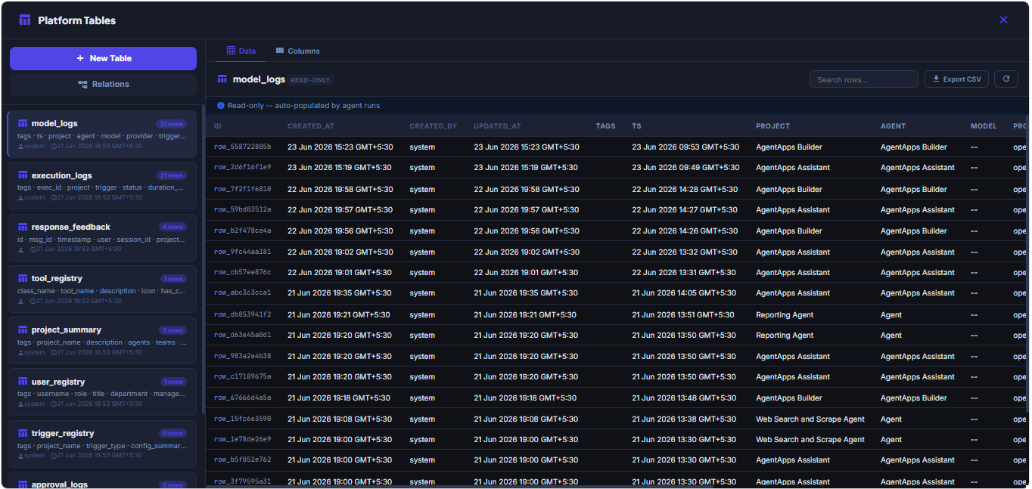Viewport: 1032px width, 489px height.
Task: Select execution_logs table in sidebar
Action: point(101,185)
